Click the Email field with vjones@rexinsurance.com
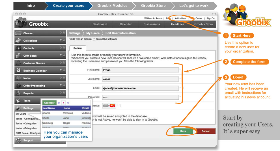 click(140, 88)
